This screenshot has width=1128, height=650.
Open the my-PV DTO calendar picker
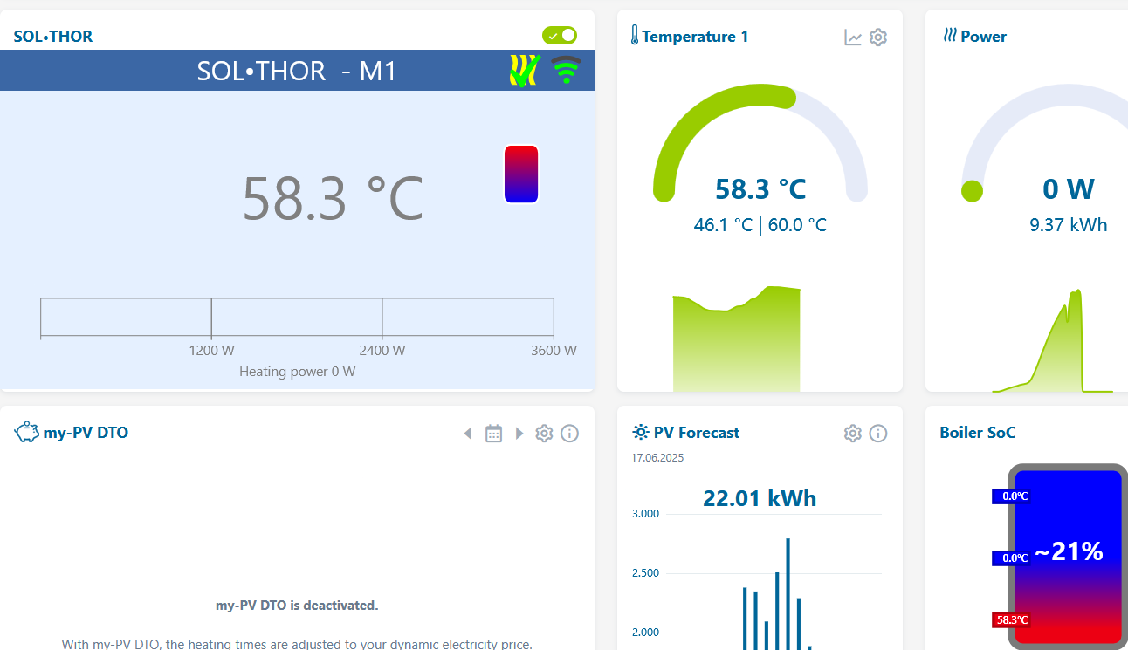click(493, 434)
